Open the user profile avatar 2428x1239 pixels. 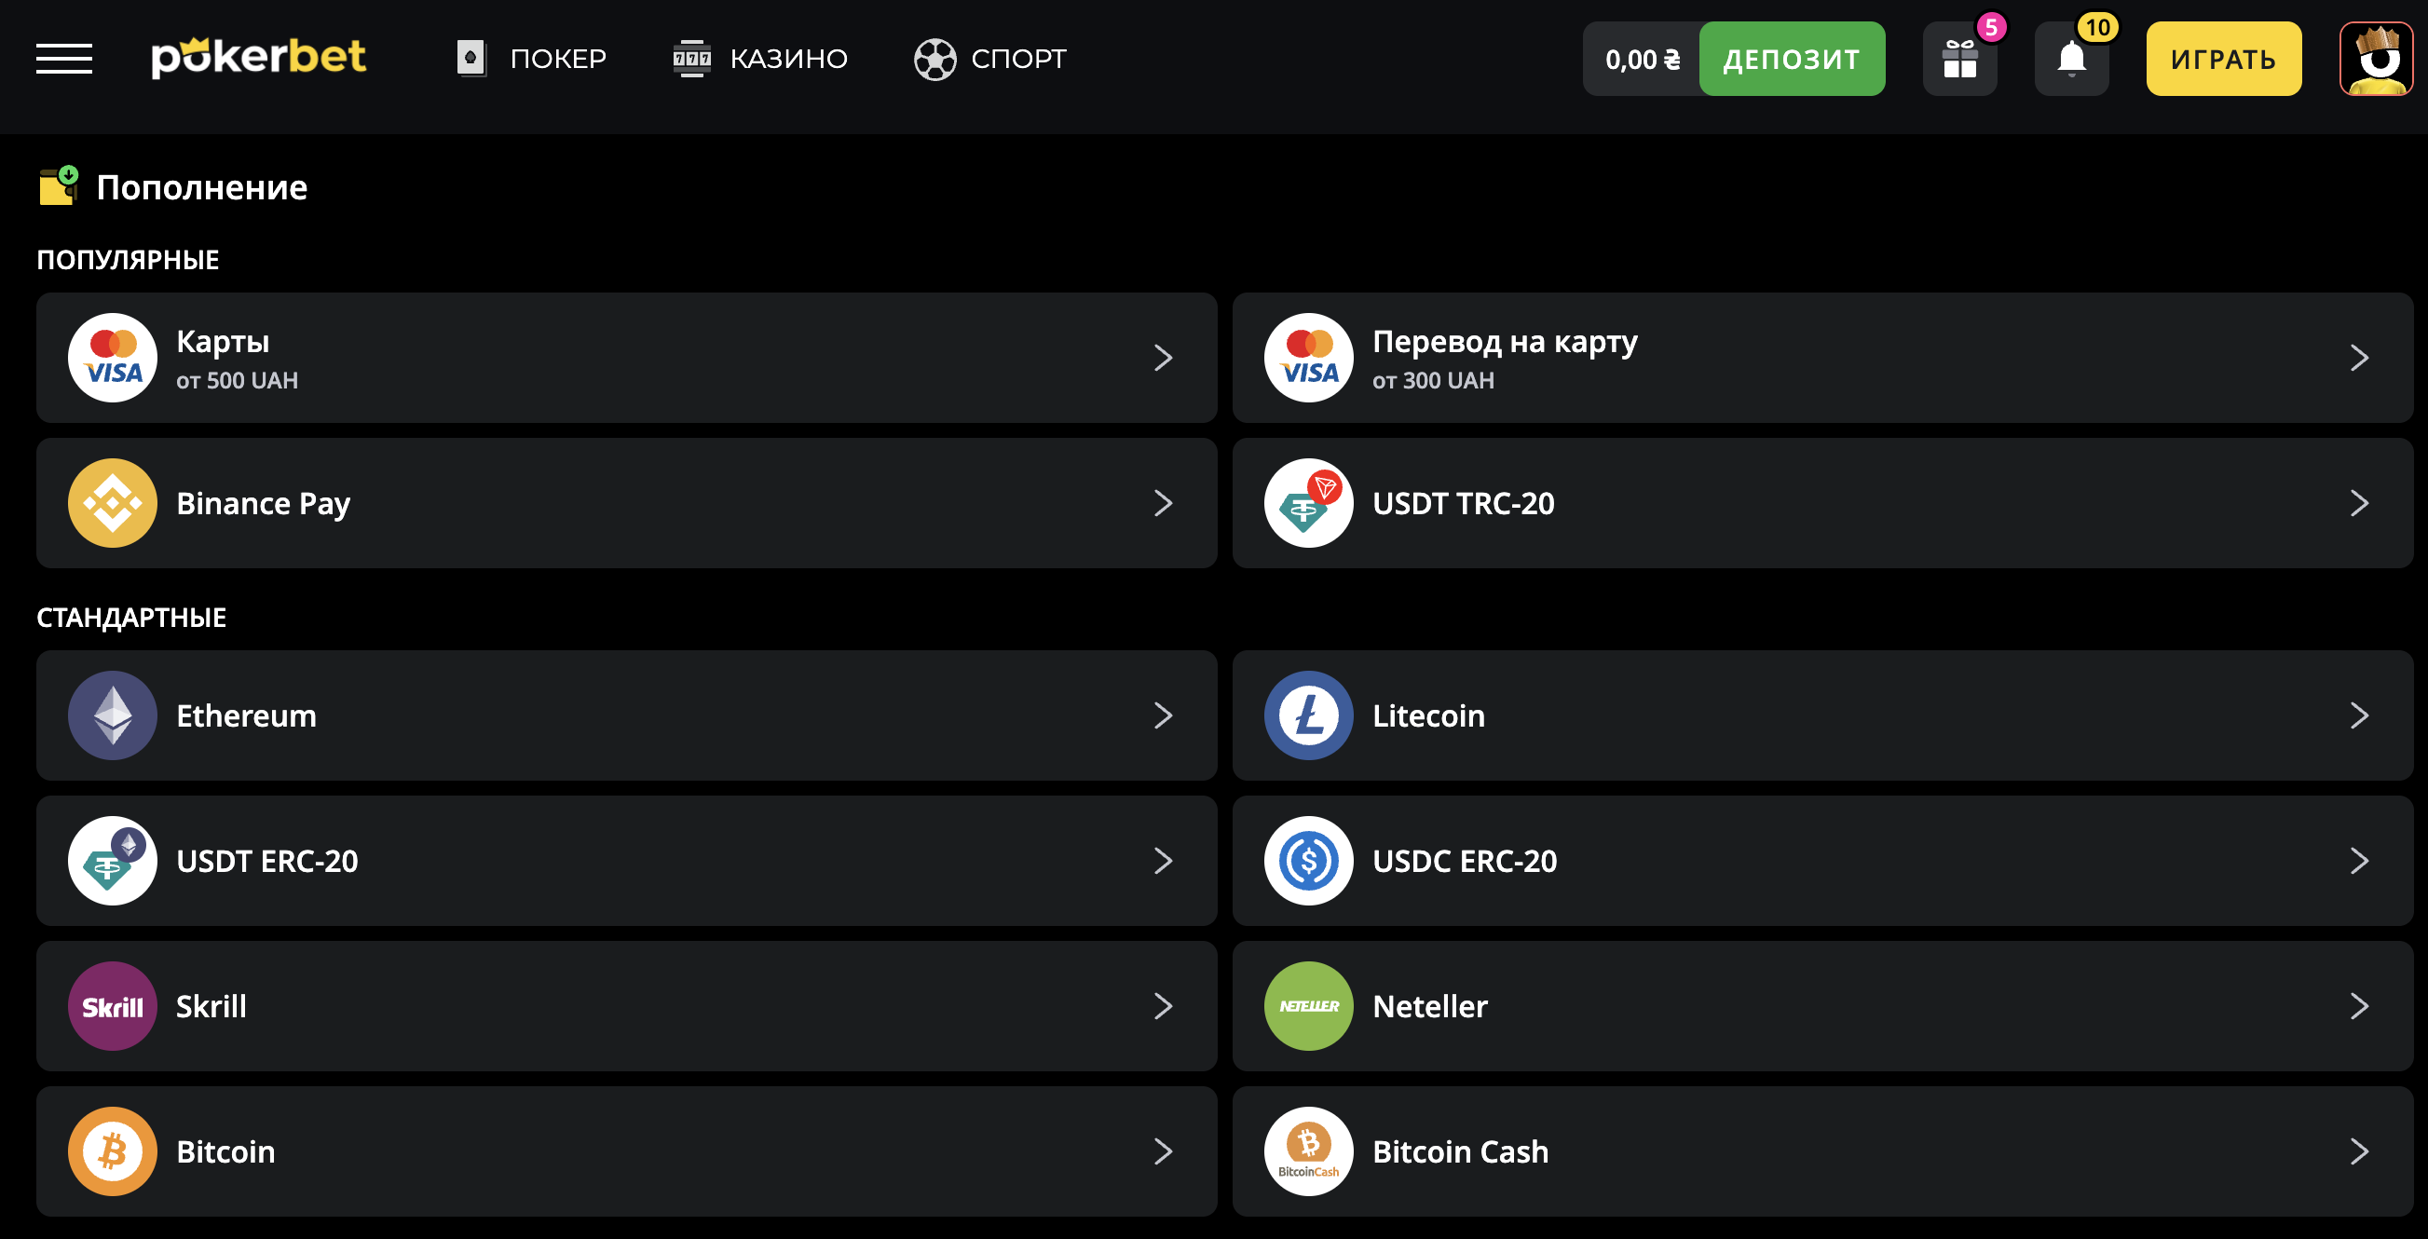pos(2375,60)
